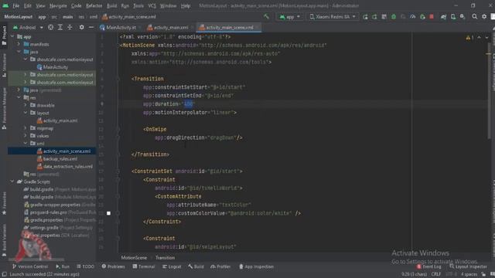
Task: Open the Navigate menu
Action: [x=58, y=5]
